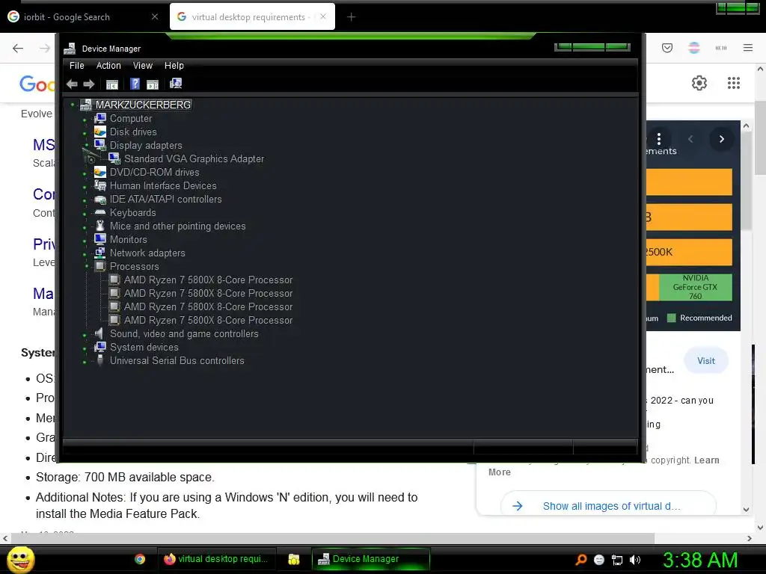Click the Monitors category icon
This screenshot has height=574, width=766.
coord(100,239)
